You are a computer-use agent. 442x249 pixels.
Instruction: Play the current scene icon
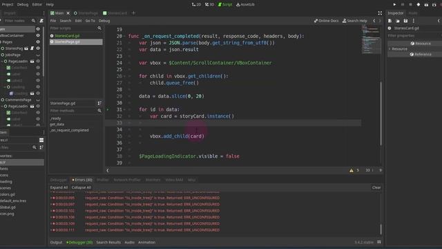pyautogui.click(x=426, y=5)
